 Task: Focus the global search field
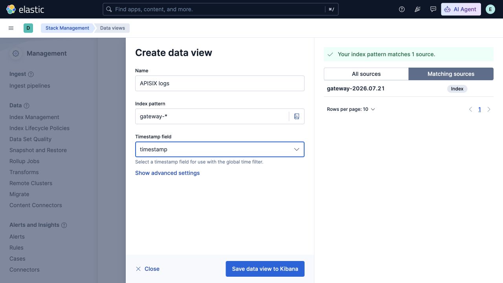[220, 9]
